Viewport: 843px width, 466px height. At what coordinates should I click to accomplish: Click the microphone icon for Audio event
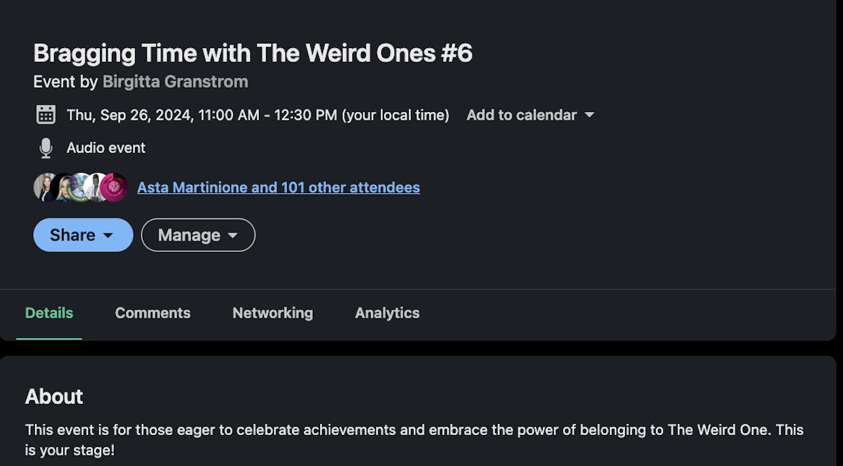point(45,148)
